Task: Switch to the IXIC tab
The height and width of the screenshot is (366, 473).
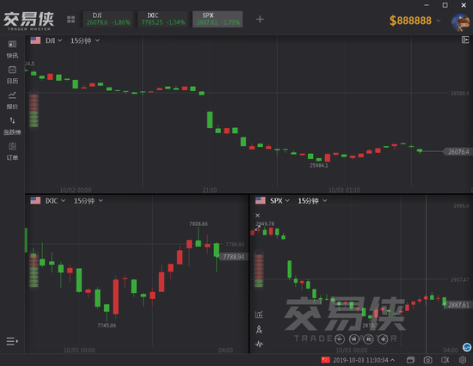Action: click(x=163, y=19)
